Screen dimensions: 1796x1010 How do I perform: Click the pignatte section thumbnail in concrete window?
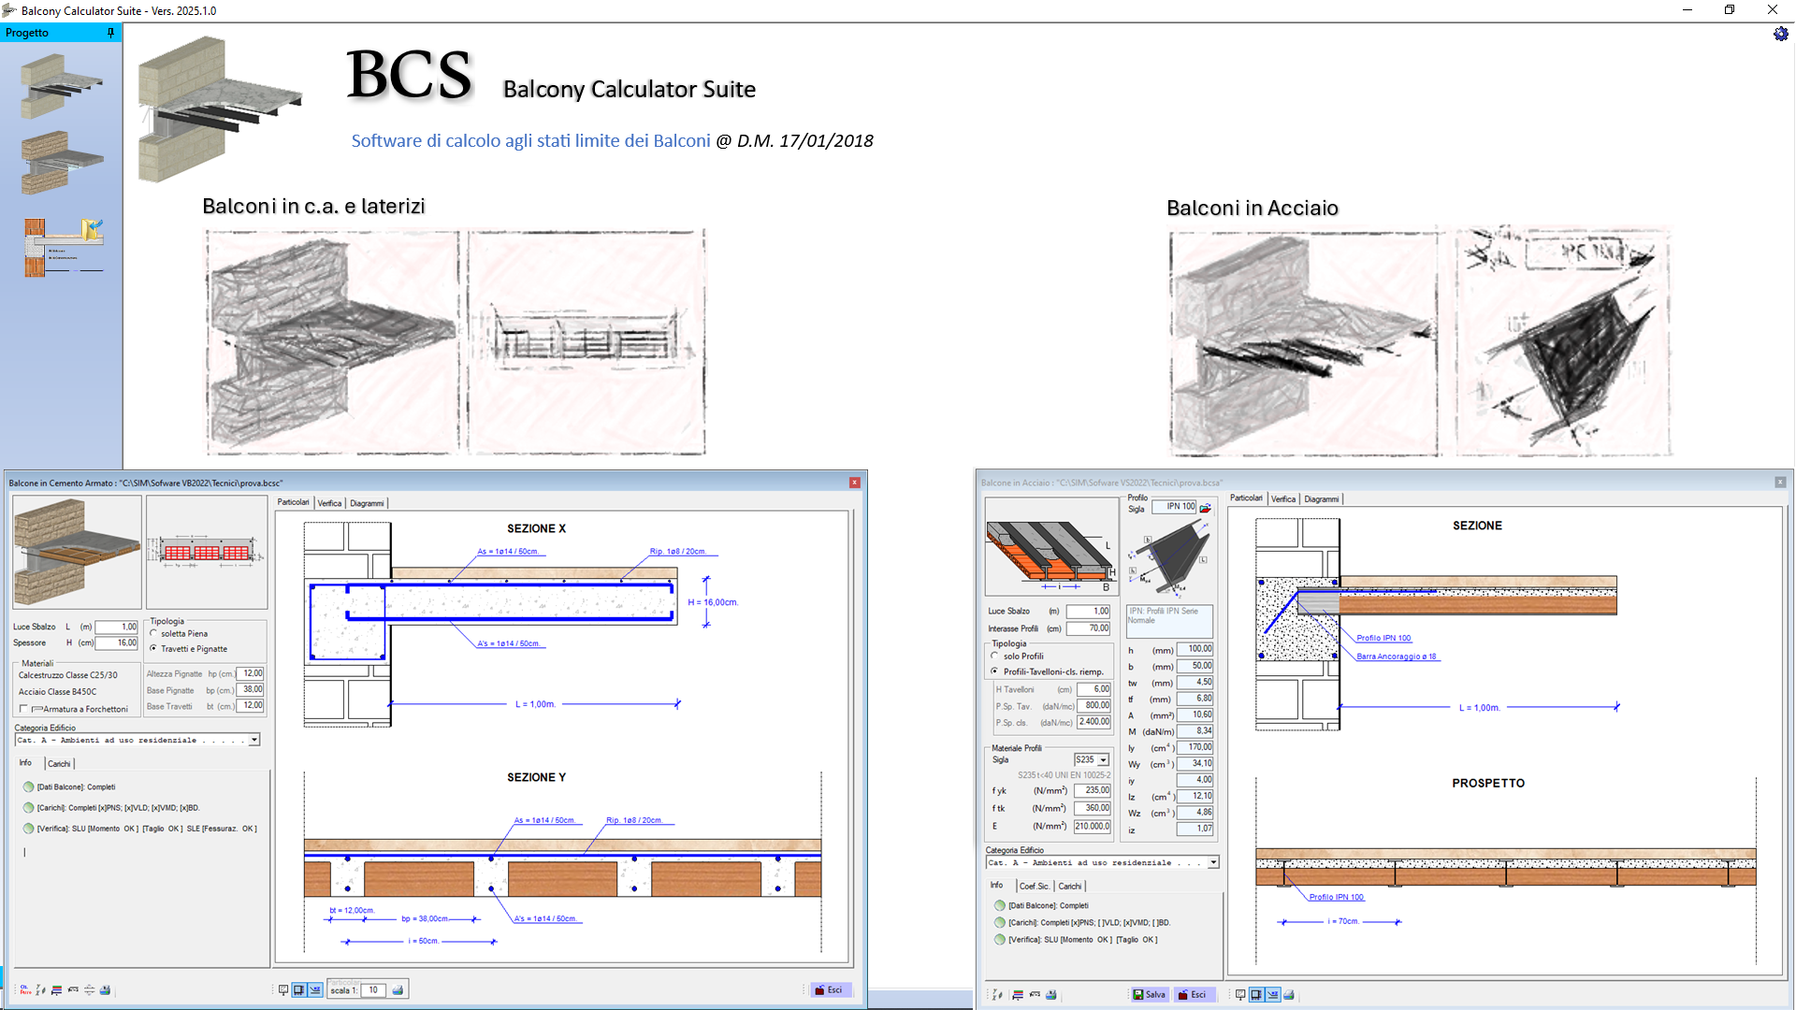(x=207, y=552)
